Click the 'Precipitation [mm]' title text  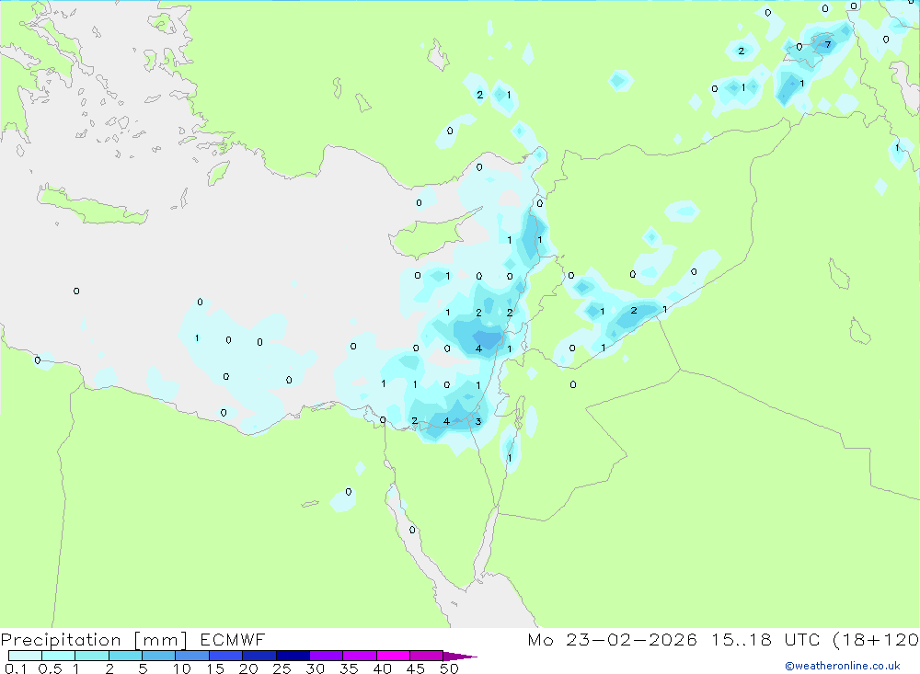[x=94, y=640]
